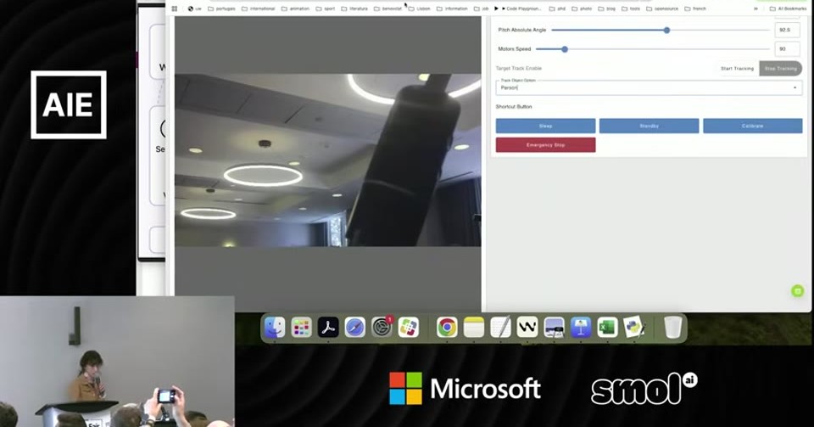Open the animation bookmark folder

pyautogui.click(x=295, y=8)
